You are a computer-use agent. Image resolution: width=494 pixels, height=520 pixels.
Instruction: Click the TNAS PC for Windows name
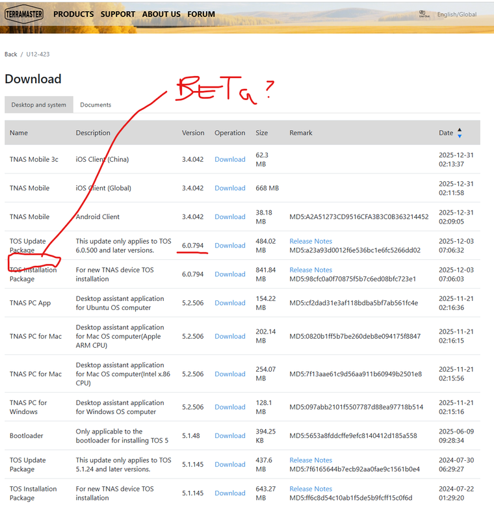(28, 407)
